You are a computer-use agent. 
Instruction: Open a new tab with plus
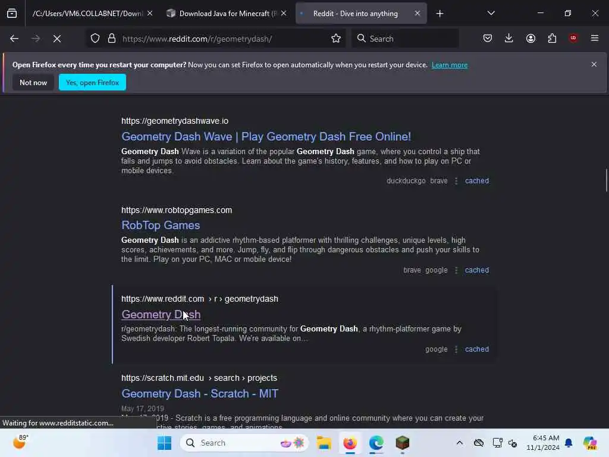click(x=440, y=14)
